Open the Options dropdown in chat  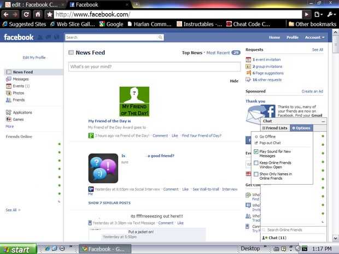301,128
